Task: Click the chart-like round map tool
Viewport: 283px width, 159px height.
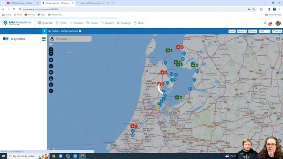Action: coord(51,85)
